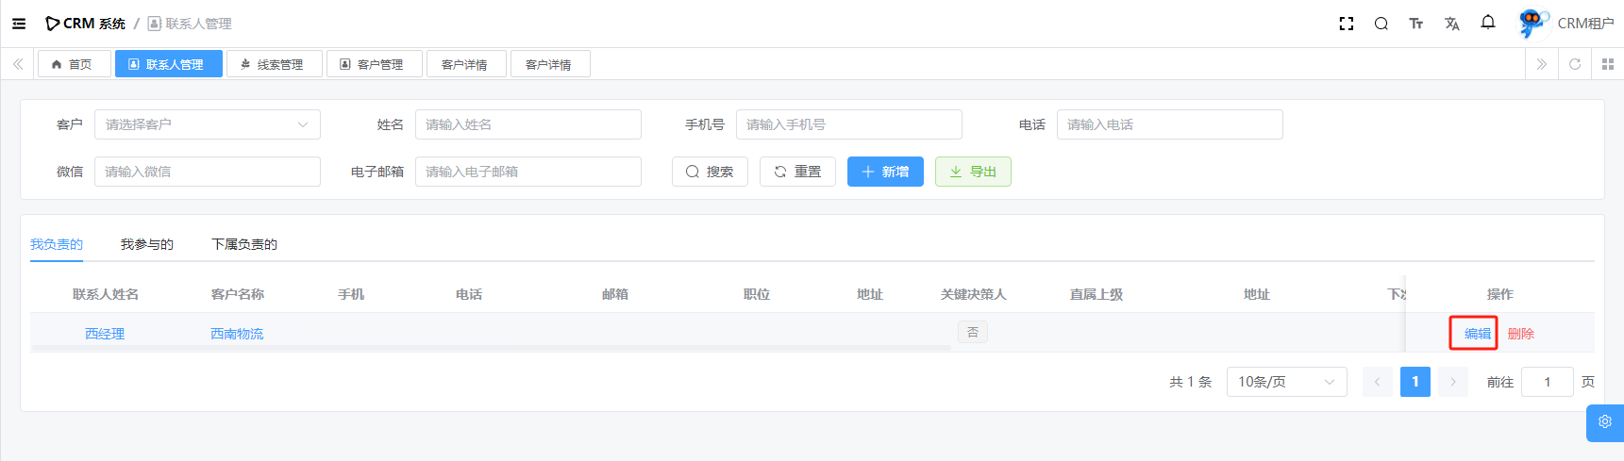Viewport: 1624px width, 461px height.
Task: Open the 10条/页 page size dropdown
Action: (x=1285, y=382)
